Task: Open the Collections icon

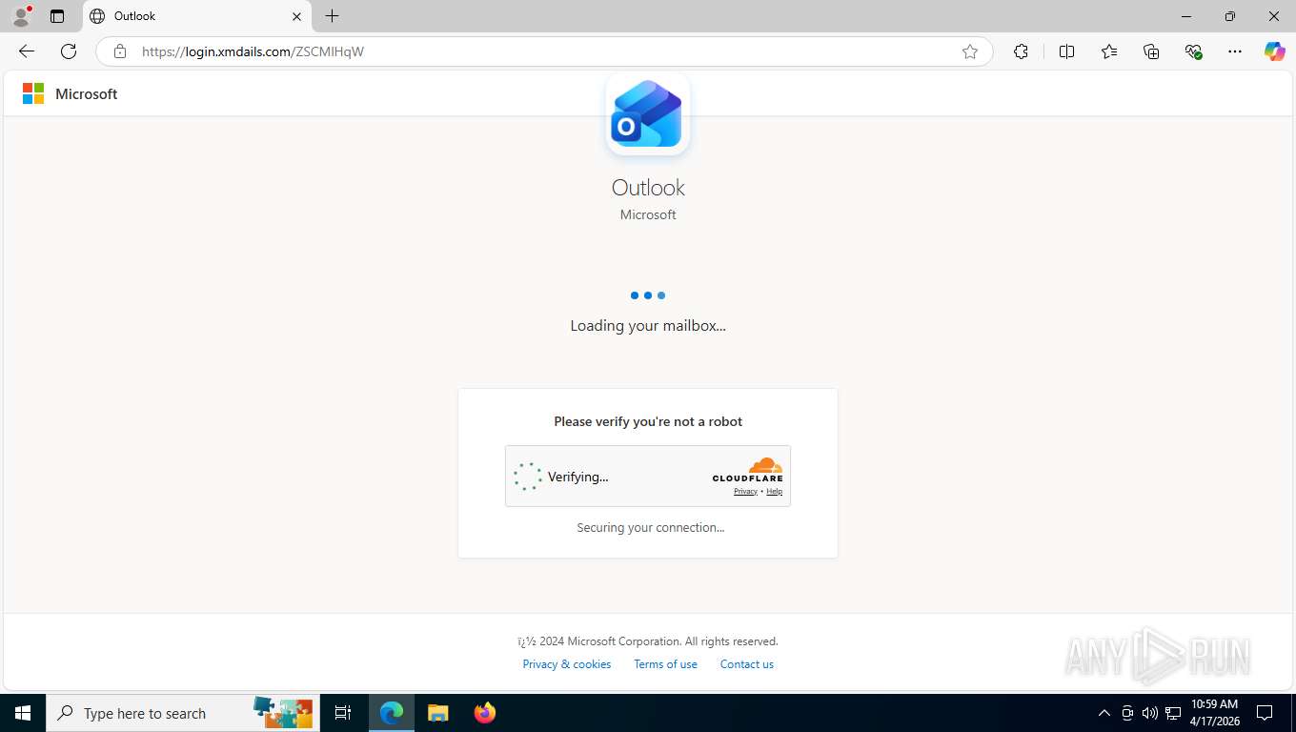Action: (1151, 51)
